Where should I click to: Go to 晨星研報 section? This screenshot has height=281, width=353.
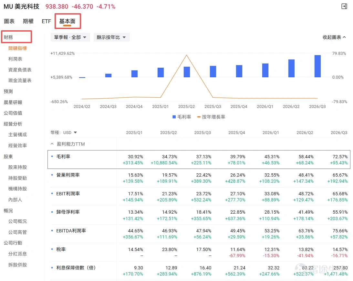[13, 102]
